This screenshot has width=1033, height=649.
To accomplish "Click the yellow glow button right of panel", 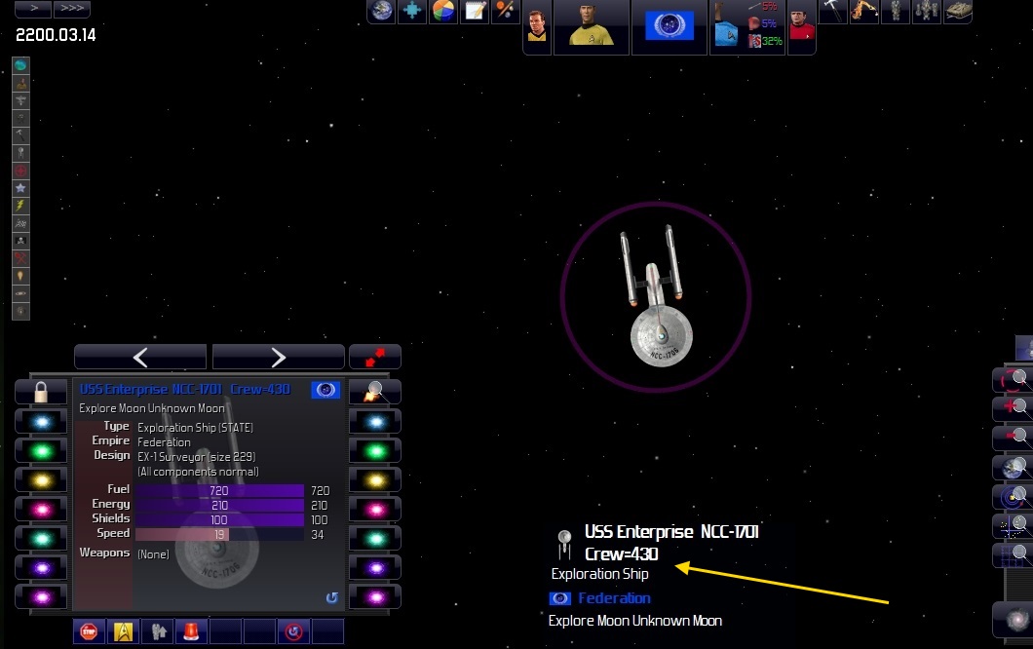I will pos(375,480).
